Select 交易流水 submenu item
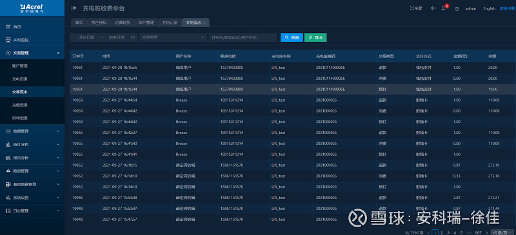Image resolution: width=516 pixels, height=235 pixels. pos(32,92)
